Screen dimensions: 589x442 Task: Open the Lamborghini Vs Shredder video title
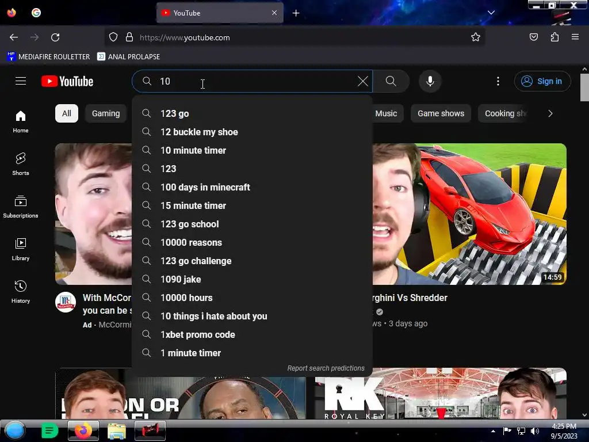click(410, 298)
